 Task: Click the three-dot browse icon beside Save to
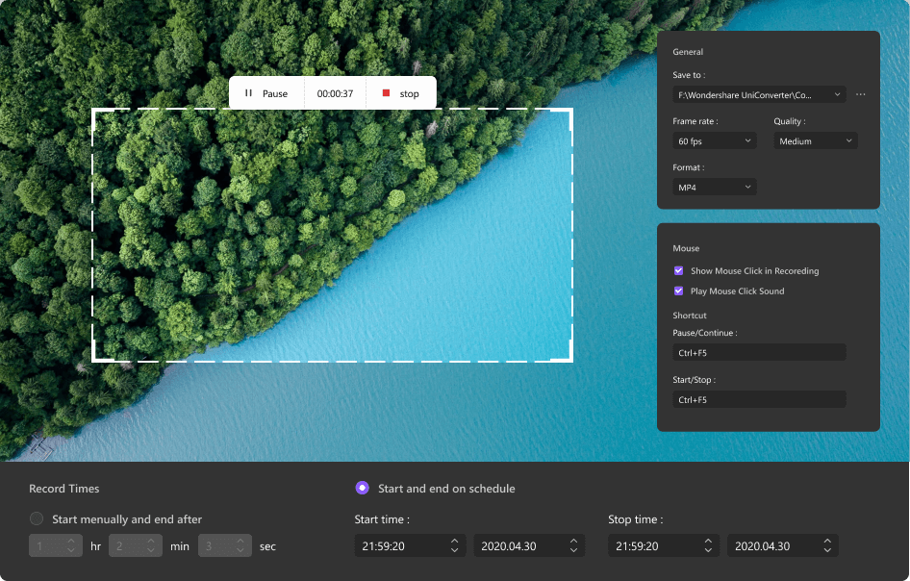coord(861,94)
